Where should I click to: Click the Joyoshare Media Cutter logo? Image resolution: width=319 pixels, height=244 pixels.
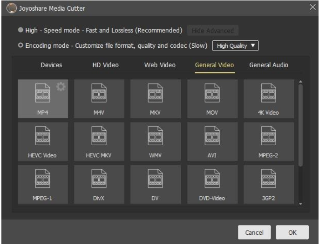11,8
